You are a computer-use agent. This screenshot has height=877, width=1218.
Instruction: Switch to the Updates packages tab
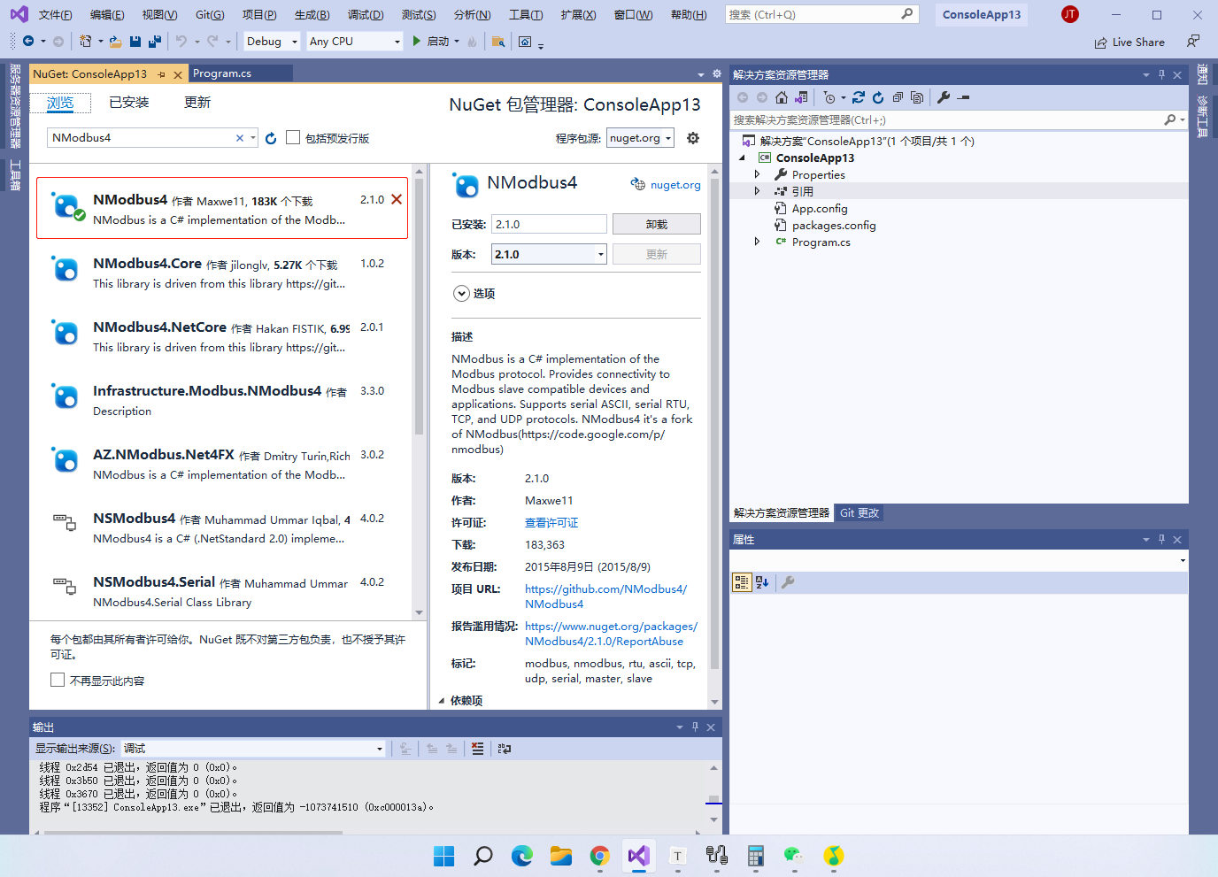197,103
